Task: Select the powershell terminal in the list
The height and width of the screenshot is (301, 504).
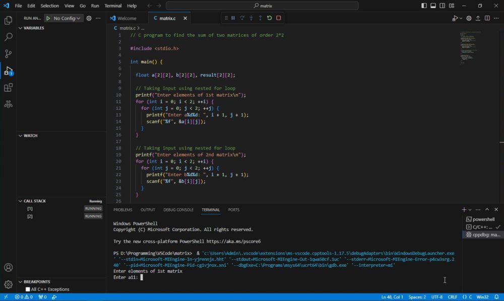Action: [482, 219]
